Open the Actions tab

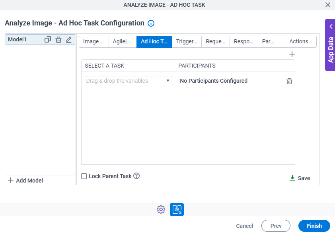point(299,42)
